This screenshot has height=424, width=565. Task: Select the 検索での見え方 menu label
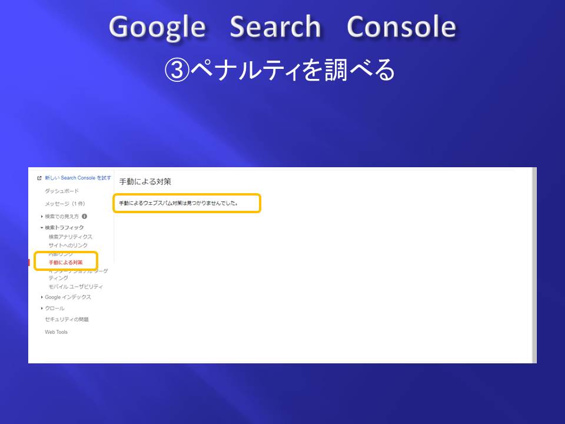(62, 216)
